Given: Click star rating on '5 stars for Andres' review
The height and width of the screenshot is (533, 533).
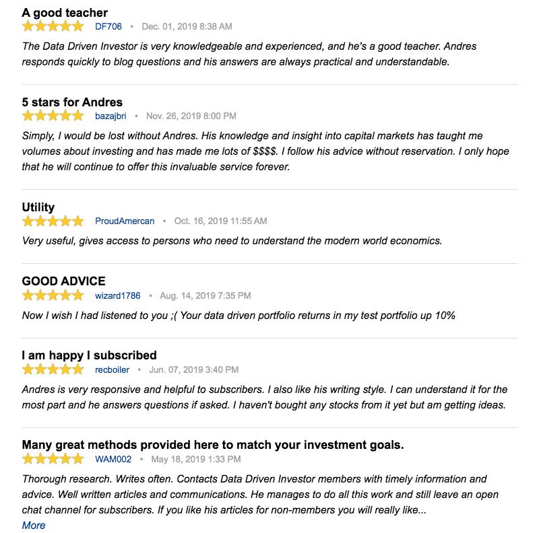Looking at the screenshot, I should pyautogui.click(x=53, y=116).
